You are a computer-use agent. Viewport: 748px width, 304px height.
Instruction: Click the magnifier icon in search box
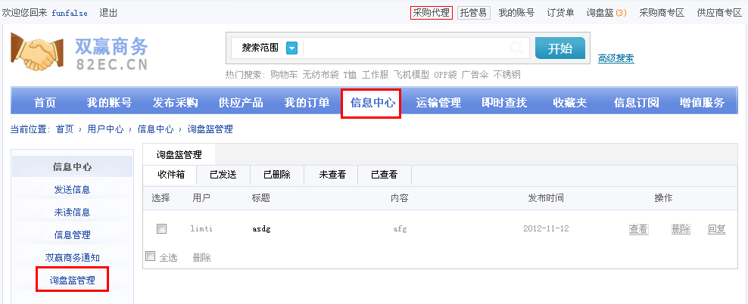pyautogui.click(x=516, y=48)
